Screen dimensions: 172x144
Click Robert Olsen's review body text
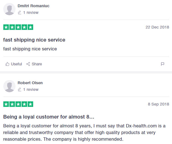[x=84, y=132]
